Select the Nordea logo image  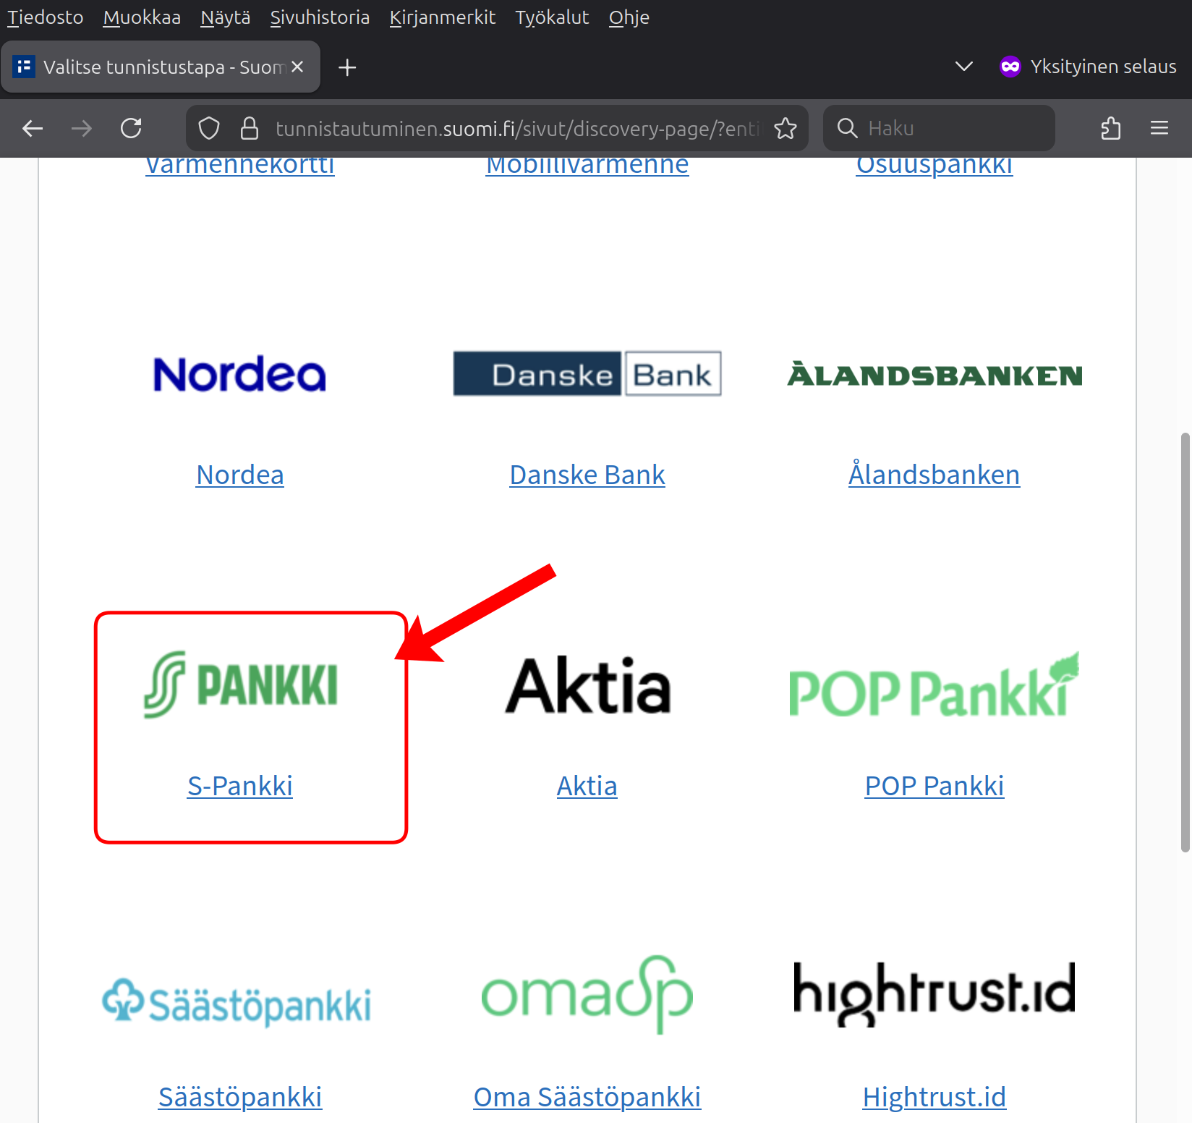pos(240,374)
